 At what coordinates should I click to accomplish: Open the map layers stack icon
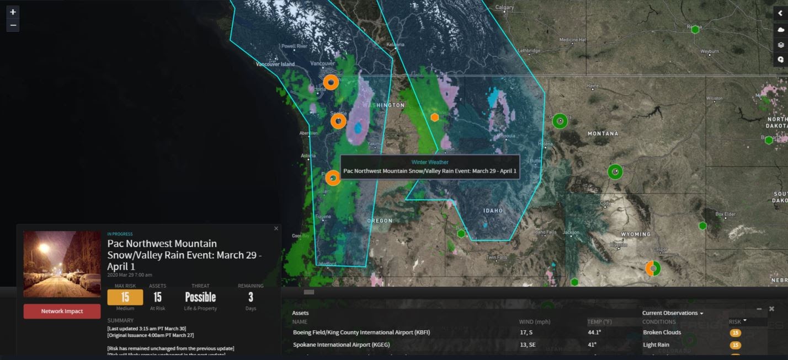[780, 45]
